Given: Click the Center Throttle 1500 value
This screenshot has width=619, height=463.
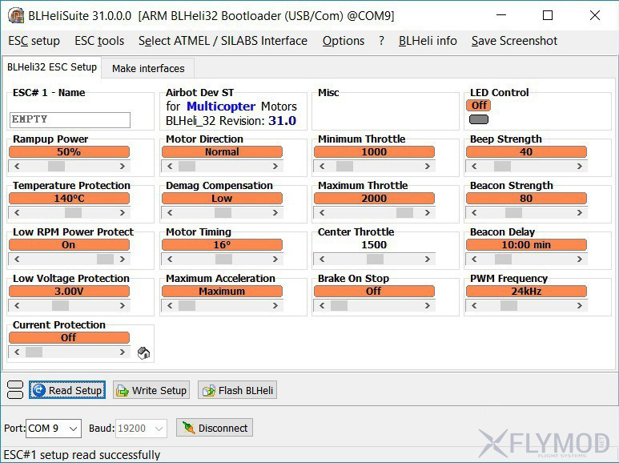Looking at the screenshot, I should [374, 245].
